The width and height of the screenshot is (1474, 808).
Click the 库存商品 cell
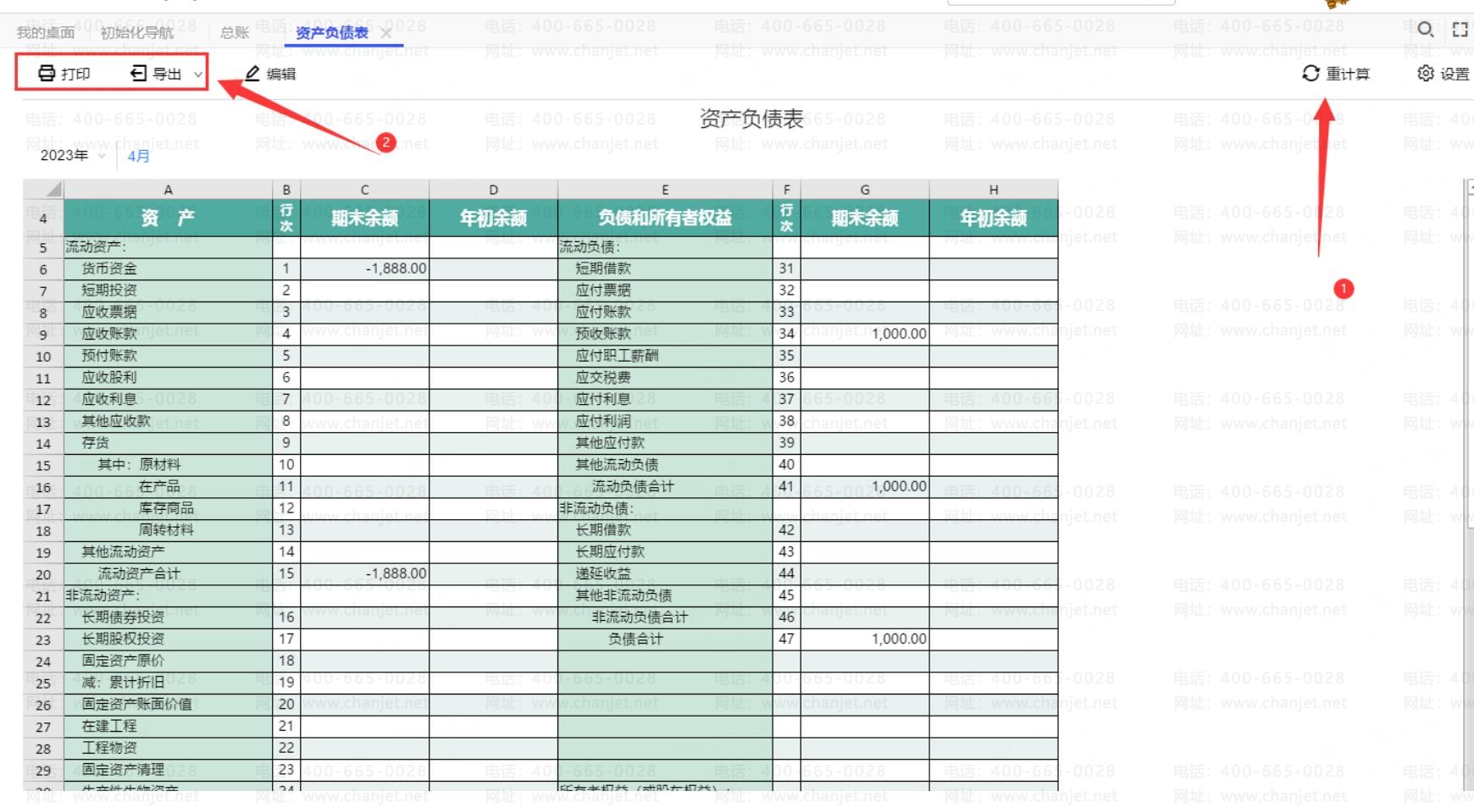[x=168, y=508]
